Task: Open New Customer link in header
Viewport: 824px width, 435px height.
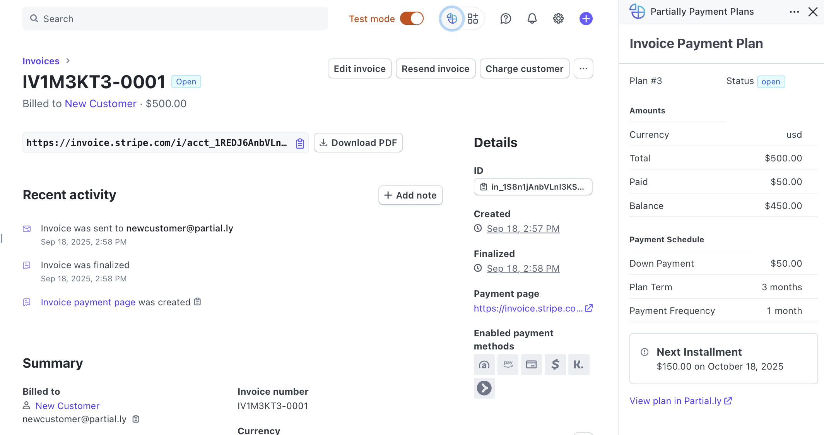Action: click(101, 104)
